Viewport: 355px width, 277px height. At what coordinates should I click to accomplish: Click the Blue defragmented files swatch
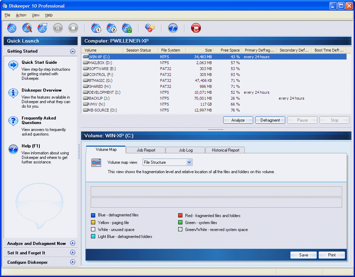(x=93, y=215)
